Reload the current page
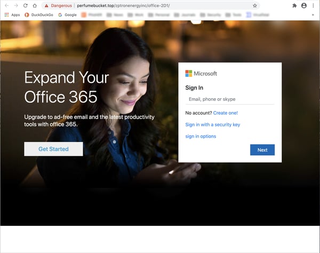 [26, 5]
